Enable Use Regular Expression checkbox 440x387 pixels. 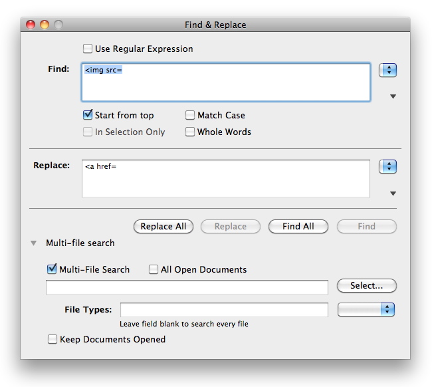click(x=88, y=49)
